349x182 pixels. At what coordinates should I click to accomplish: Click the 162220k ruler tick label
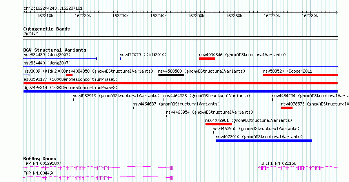pos(83,16)
